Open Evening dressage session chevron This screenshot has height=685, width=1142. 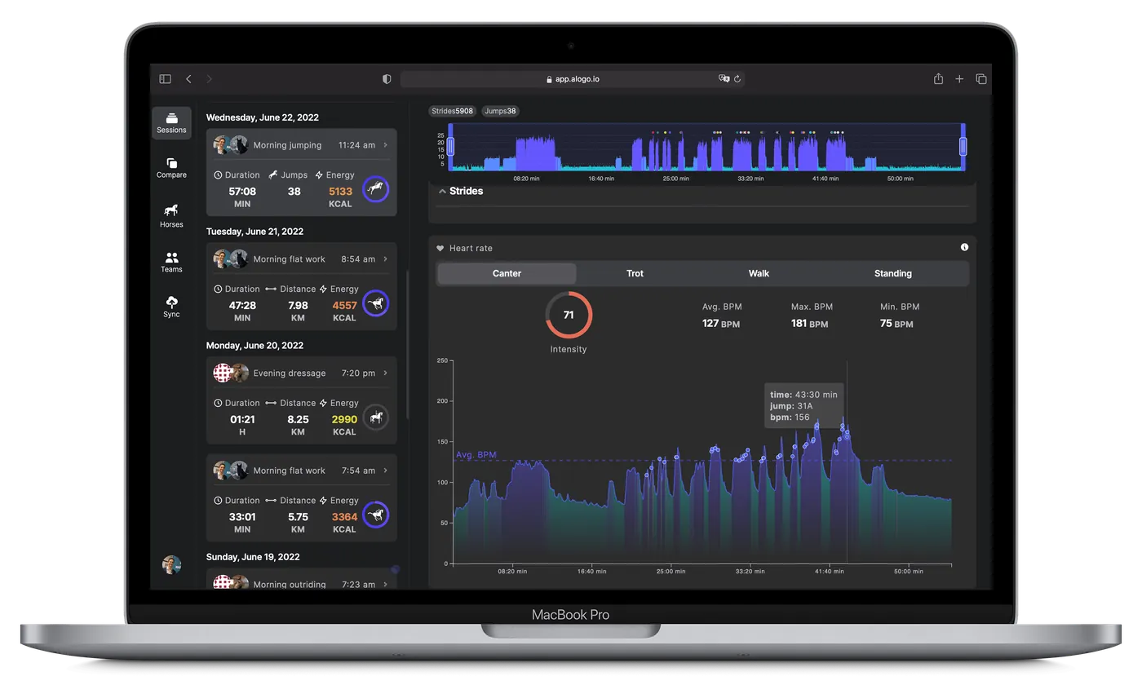[385, 373]
